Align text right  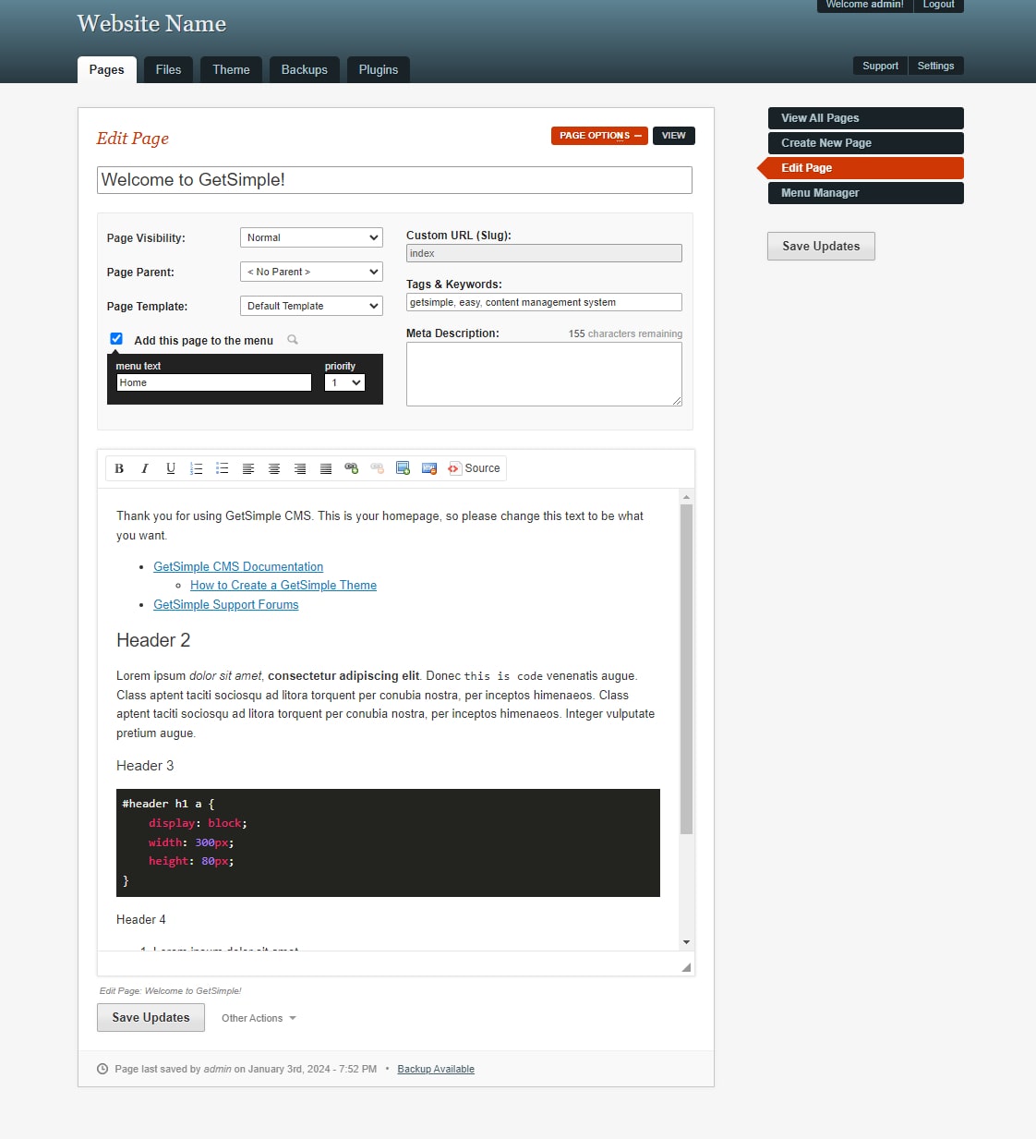pyautogui.click(x=300, y=468)
